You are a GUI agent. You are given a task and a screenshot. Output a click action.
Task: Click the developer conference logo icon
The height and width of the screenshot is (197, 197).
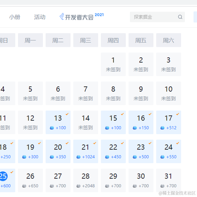[x=62, y=17]
